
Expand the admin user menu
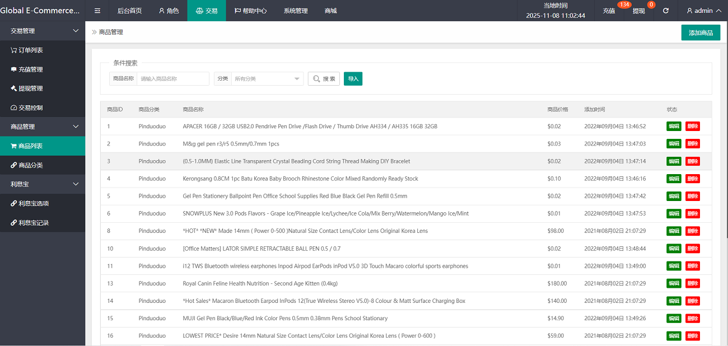(x=703, y=11)
